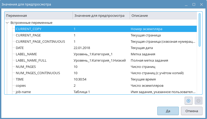Sort by the Переменная column header
The image size is (207, 119).
click(x=38, y=16)
